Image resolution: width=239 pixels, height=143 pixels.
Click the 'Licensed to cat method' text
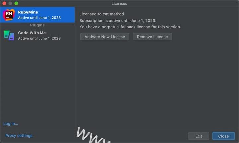pyautogui.click(x=102, y=14)
